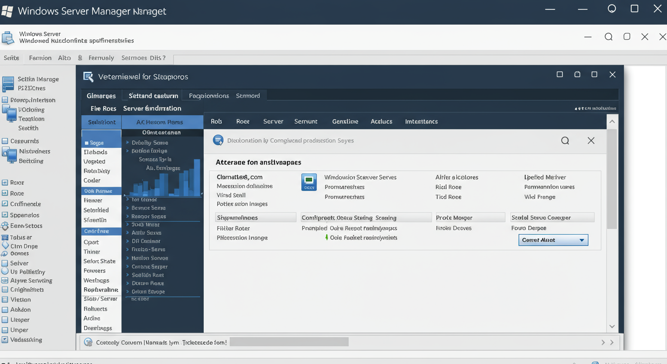Select the 'Brpomp.intertson' sidebar icon
The width and height of the screenshot is (667, 364).
coord(5,100)
